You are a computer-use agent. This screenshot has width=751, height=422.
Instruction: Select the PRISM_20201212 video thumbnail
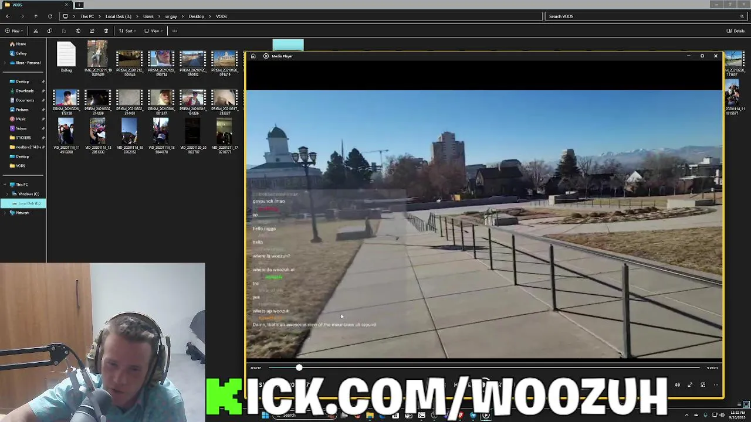(x=129, y=63)
